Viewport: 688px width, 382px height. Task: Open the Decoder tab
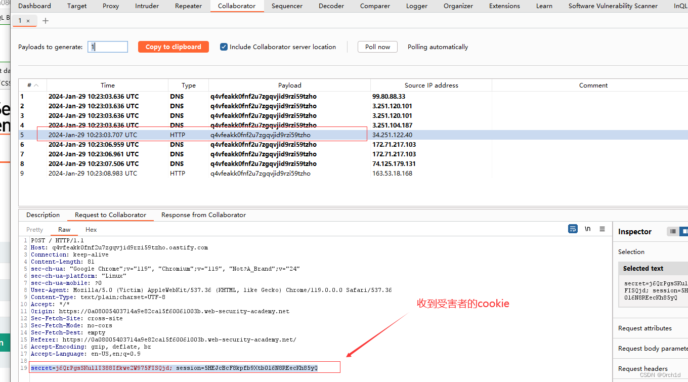point(331,6)
